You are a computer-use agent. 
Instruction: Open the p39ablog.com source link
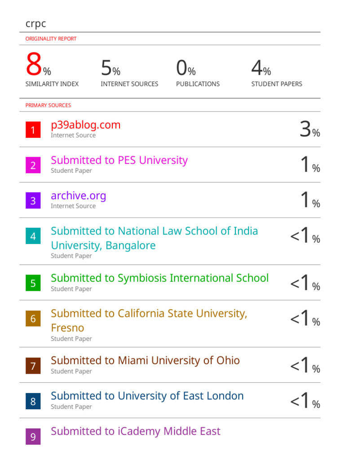tap(85, 125)
